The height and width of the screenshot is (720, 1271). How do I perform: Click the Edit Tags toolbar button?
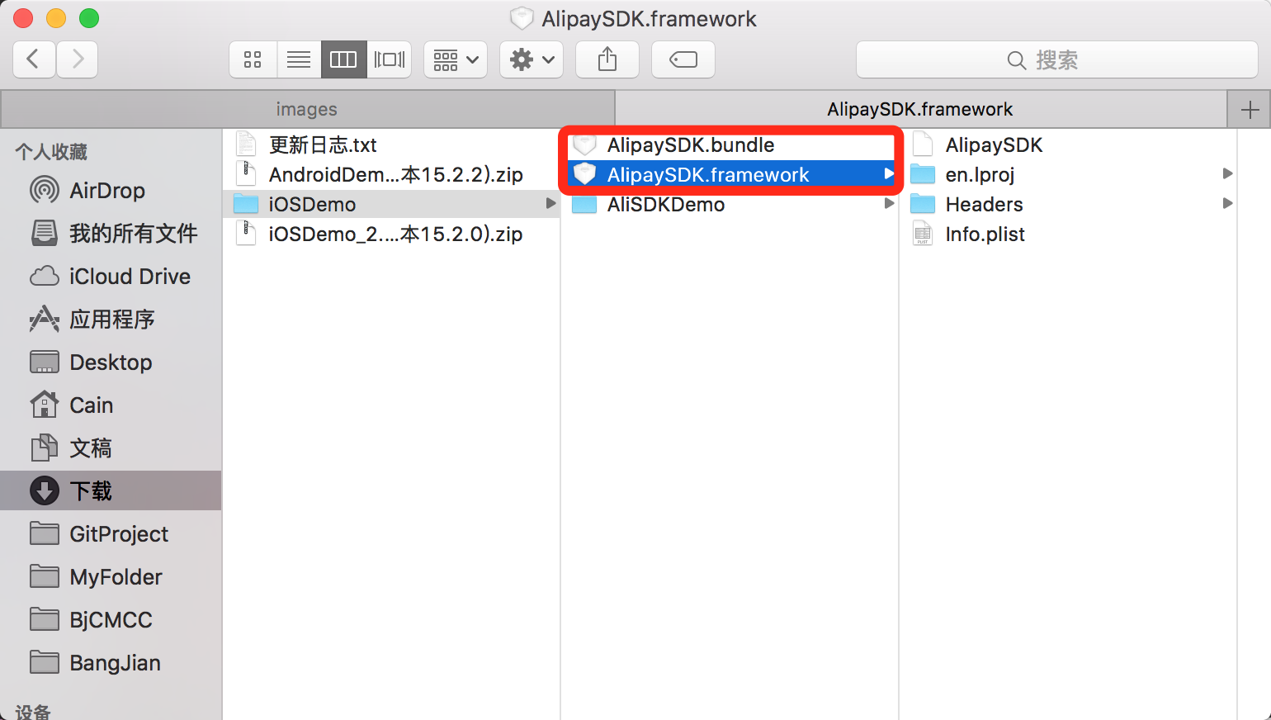[683, 59]
